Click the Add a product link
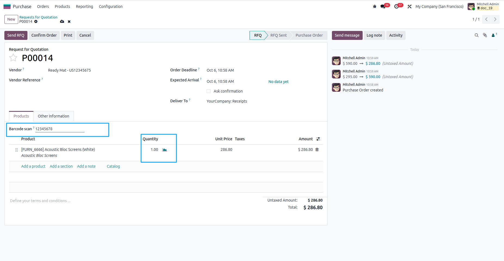This screenshot has height=261, width=504. (33, 166)
